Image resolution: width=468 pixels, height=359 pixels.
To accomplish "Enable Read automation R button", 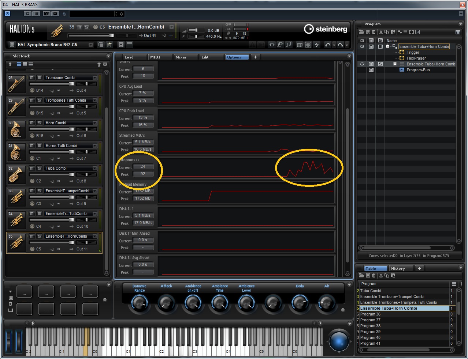I will pyautogui.click(x=28, y=14).
